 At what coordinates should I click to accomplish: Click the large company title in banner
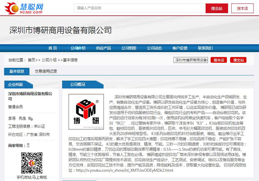click(60, 30)
